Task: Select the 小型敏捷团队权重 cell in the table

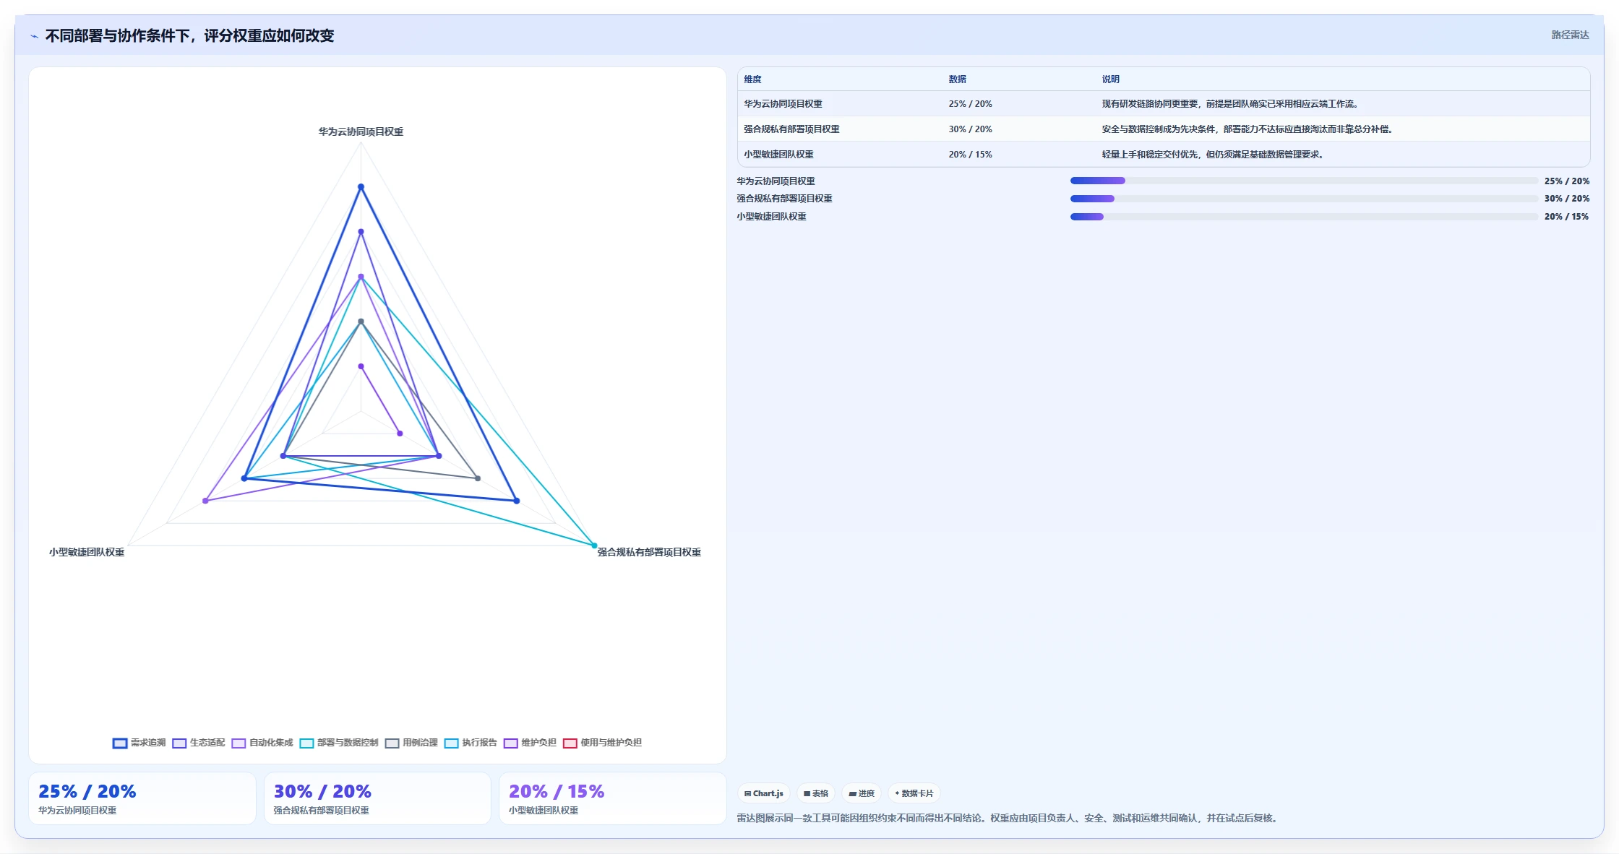Action: pyautogui.click(x=778, y=155)
